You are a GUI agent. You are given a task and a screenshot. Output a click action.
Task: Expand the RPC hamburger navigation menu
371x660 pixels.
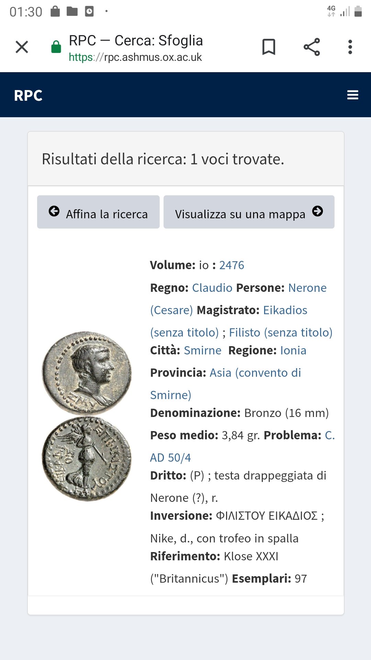[352, 95]
